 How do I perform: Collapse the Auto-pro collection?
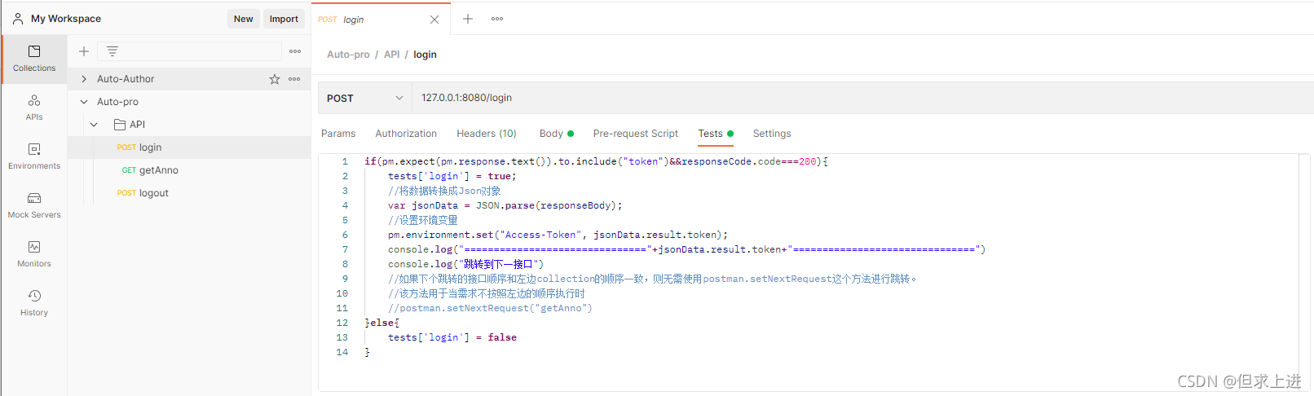[x=84, y=102]
